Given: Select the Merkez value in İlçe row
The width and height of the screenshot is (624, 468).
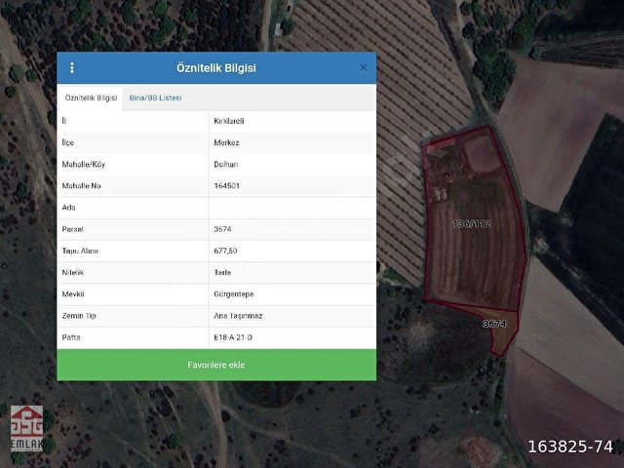Looking at the screenshot, I should pyautogui.click(x=226, y=142).
